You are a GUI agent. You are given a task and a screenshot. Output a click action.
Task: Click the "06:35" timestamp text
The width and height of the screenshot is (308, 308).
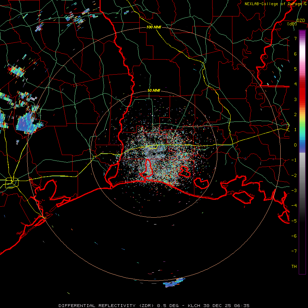click(242, 306)
